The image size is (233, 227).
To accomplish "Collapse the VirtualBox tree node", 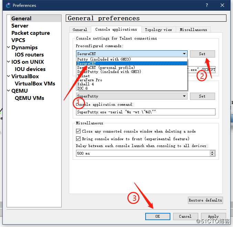I will point(9,76).
